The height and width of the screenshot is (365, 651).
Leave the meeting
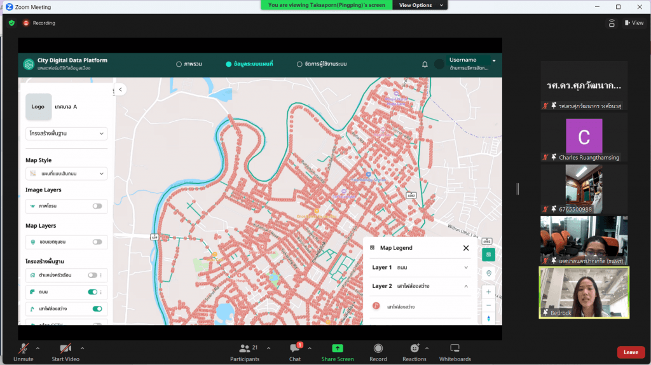coord(631,352)
